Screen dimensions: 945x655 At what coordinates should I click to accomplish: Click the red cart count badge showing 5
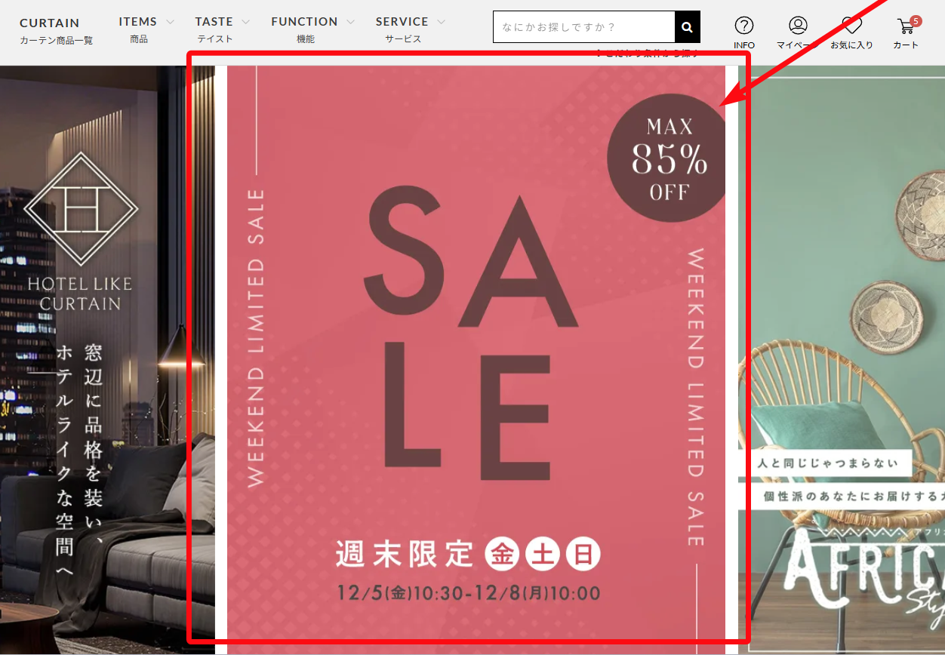(x=916, y=21)
